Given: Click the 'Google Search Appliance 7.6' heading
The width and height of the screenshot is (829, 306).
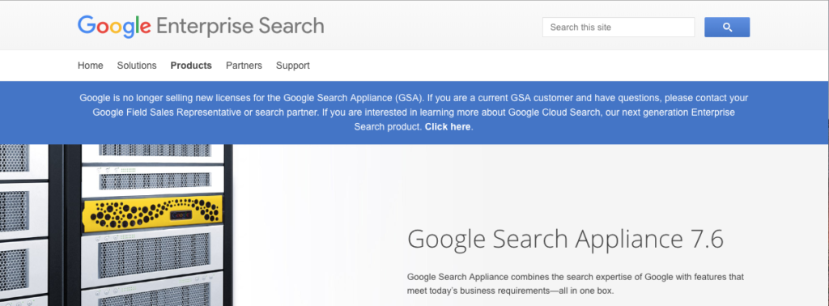Looking at the screenshot, I should click(x=565, y=239).
